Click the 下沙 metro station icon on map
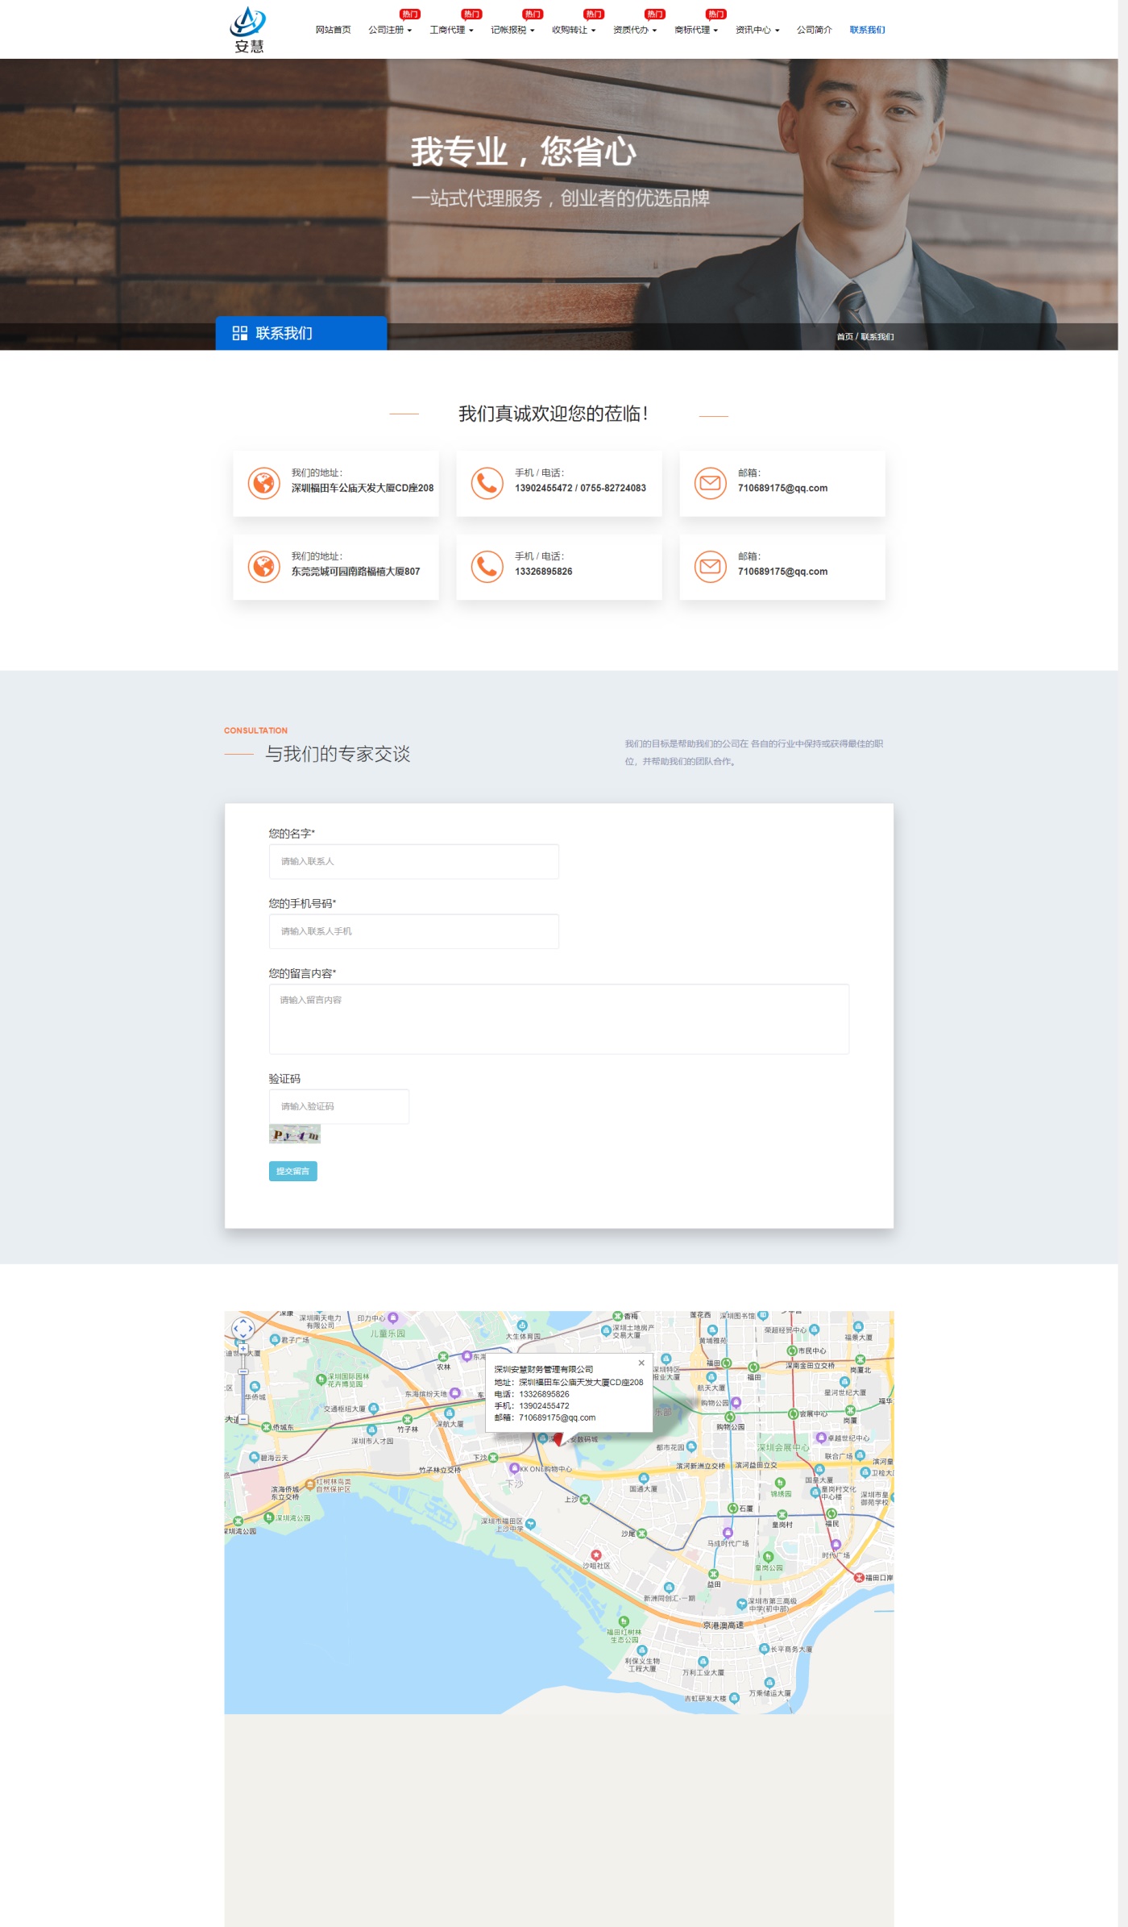This screenshot has width=1128, height=1927. (493, 1458)
